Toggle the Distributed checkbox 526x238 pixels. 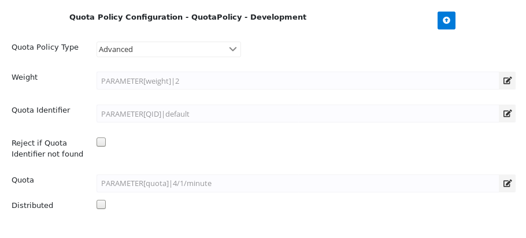101,204
